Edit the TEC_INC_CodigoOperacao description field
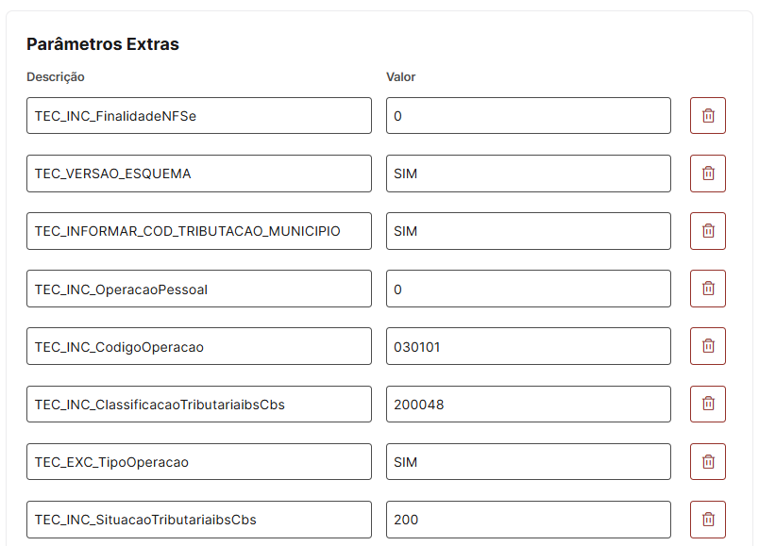 click(x=199, y=346)
